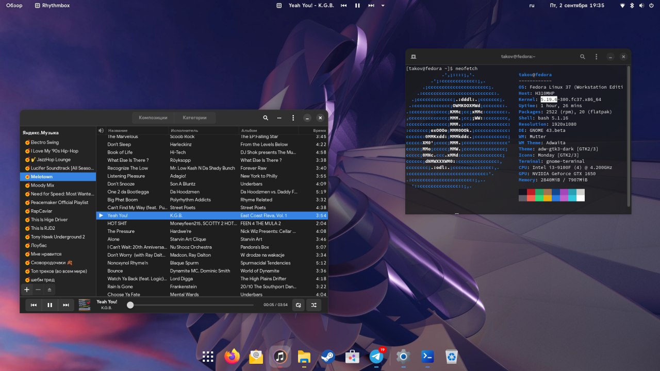Select the Moody Mix playlist
Viewport: 660px width, 371px height.
point(42,185)
